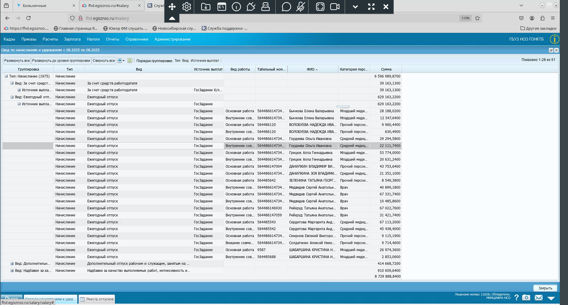
Task: Collapse the 'Тип: Начисление (1975)' group
Action: (6, 76)
